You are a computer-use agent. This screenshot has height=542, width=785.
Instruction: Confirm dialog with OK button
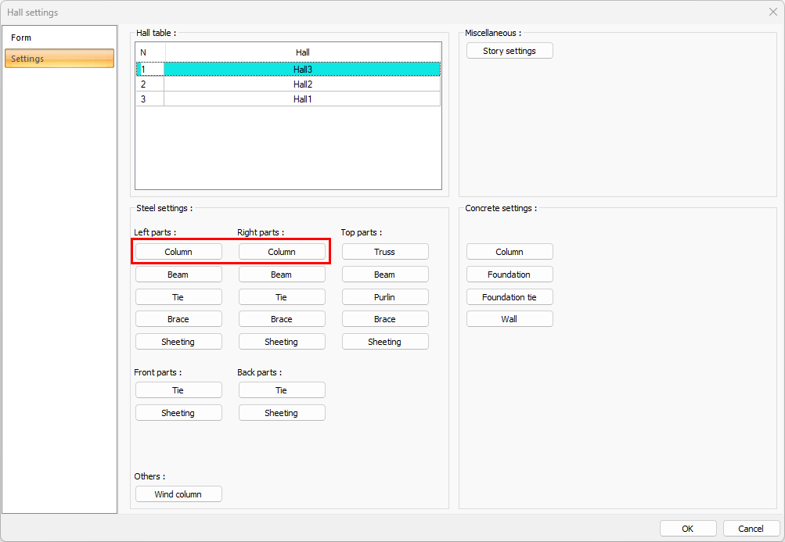click(x=688, y=529)
